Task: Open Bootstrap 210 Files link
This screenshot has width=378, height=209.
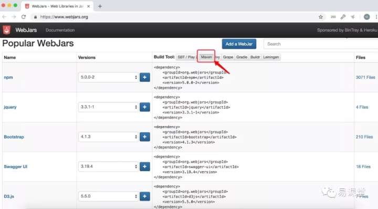Action: pos(364,137)
